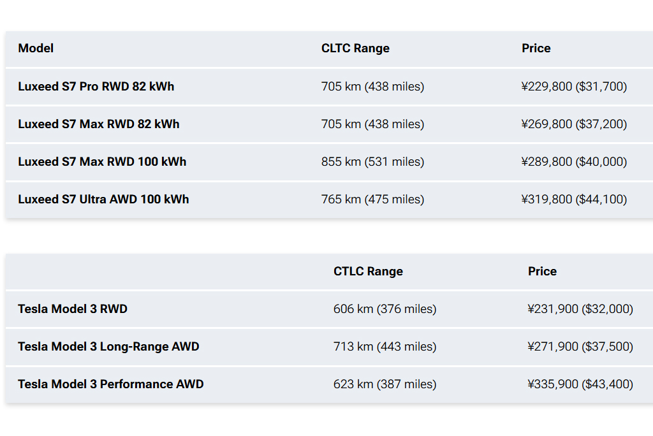Click the CLTC Range column header

[355, 48]
